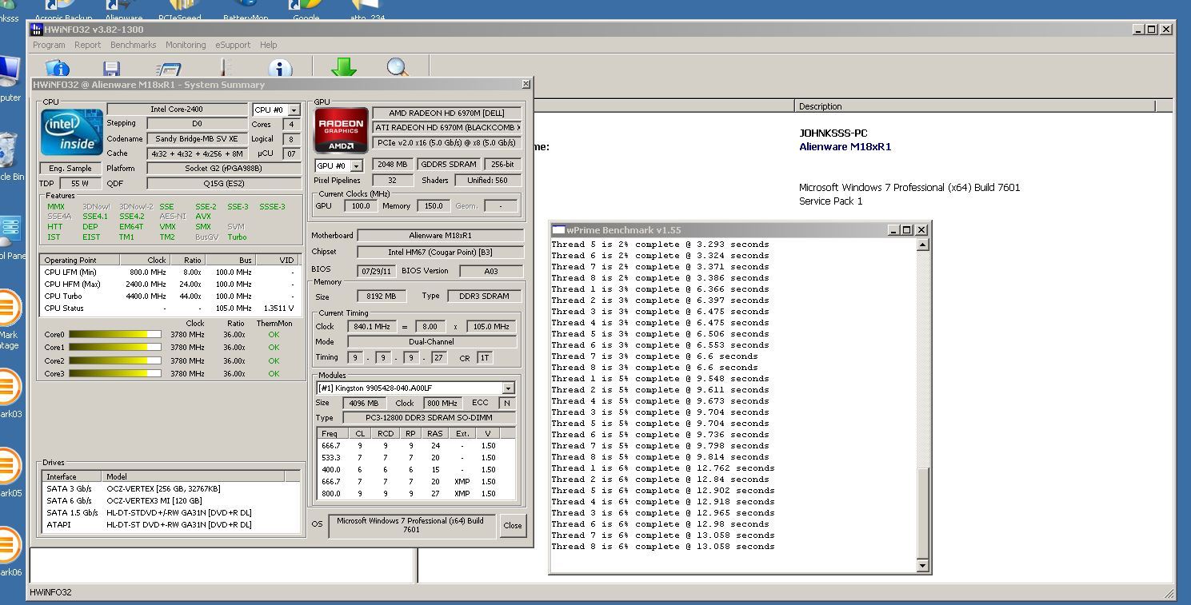Click the wPrime Benchmark title bar icon
Viewport: 1191px width, 605px height.
pos(559,229)
